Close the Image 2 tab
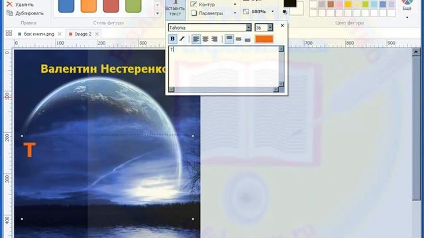 pos(97,34)
